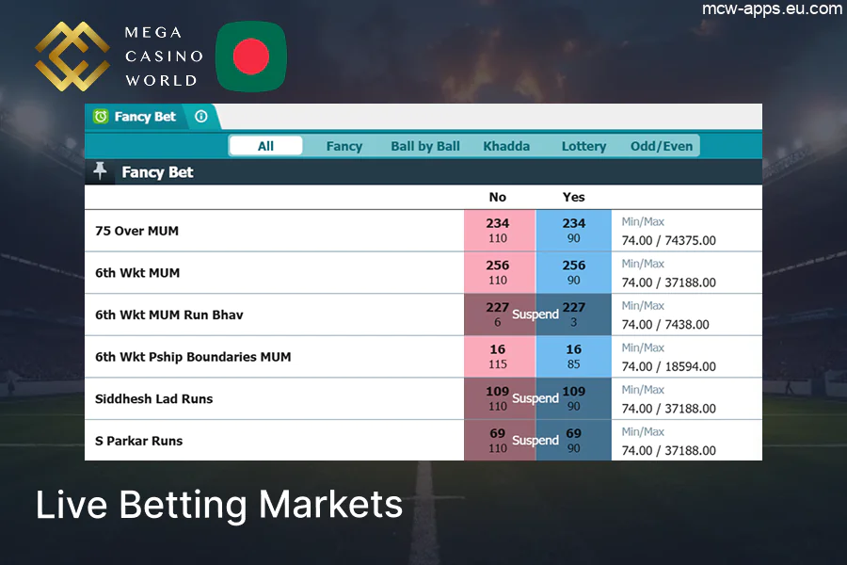847x565 pixels.
Task: Click S Parkar Runs limit 74.00 / 37188.00
Action: pyautogui.click(x=669, y=450)
